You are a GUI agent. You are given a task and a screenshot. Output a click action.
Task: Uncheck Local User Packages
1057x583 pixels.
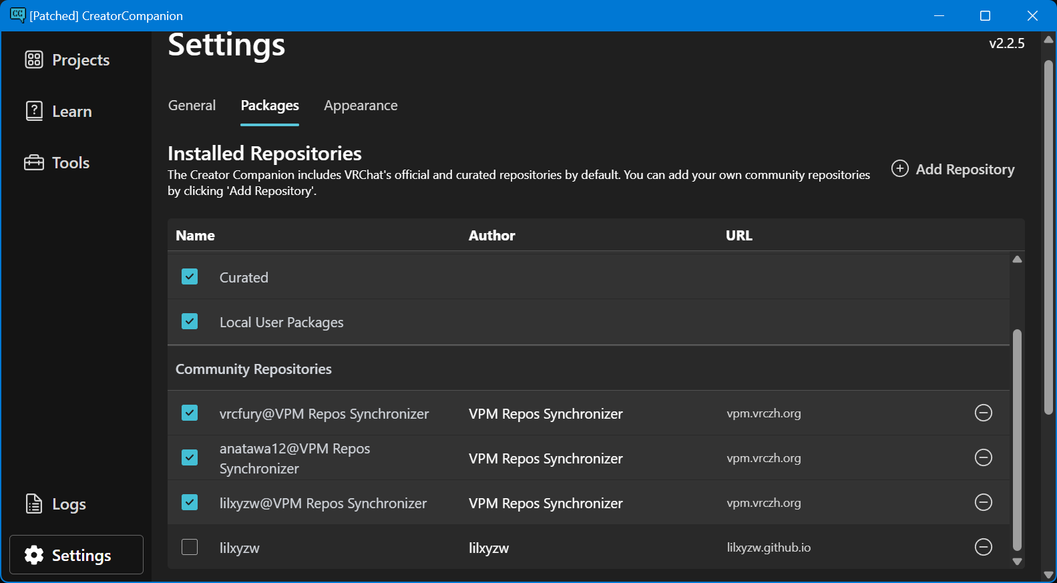[190, 321]
